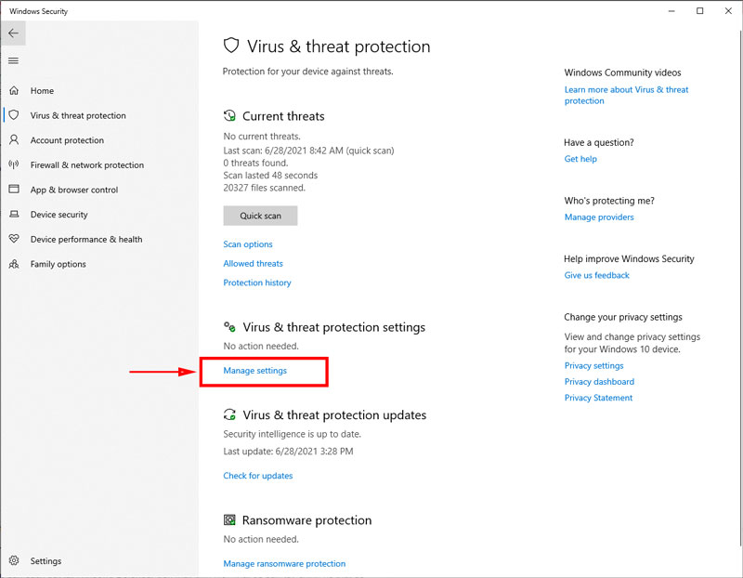Expand the hamburger navigation menu

(13, 60)
